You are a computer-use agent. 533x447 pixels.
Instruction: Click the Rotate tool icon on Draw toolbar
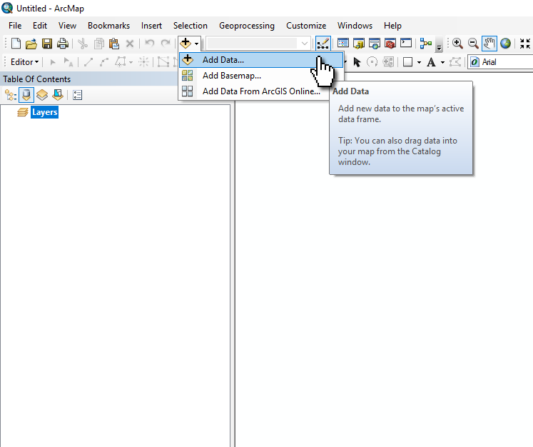click(x=372, y=62)
